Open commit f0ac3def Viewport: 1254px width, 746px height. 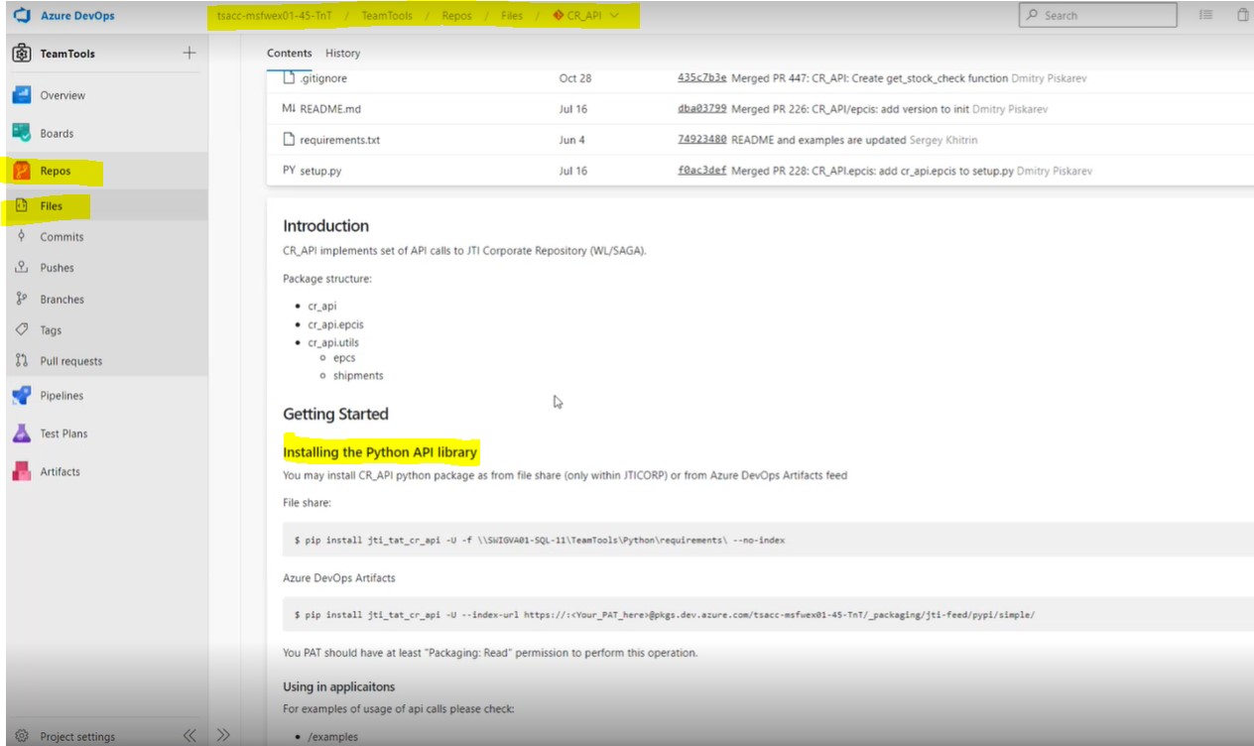702,171
